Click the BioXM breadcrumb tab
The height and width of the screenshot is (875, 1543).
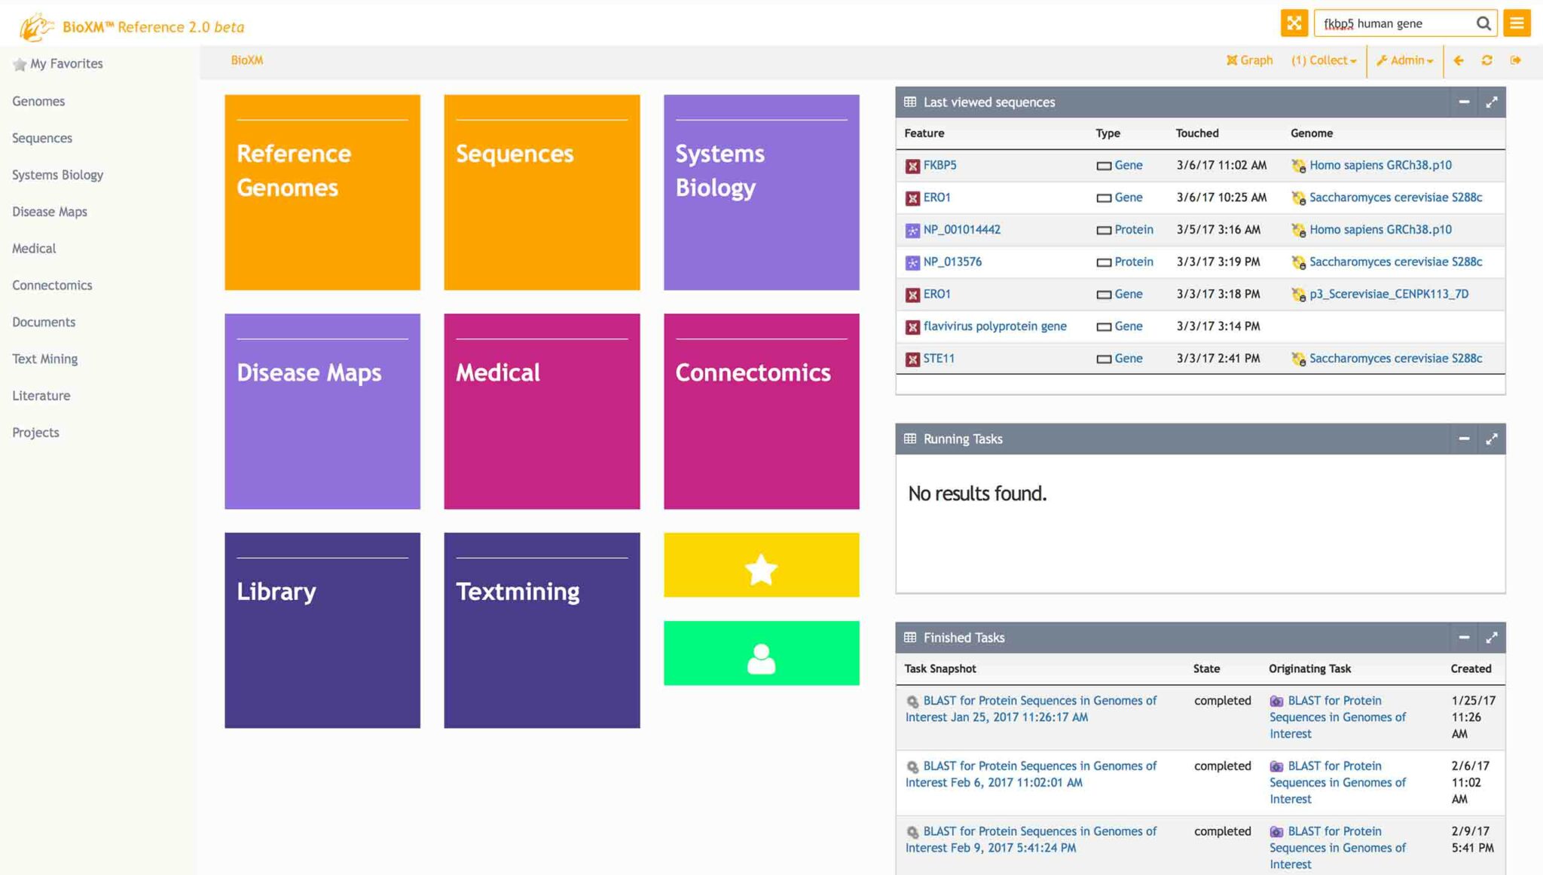click(246, 60)
